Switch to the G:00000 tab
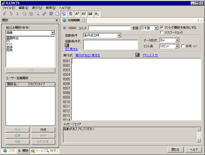Screen dimensions: 205x155 74,20
